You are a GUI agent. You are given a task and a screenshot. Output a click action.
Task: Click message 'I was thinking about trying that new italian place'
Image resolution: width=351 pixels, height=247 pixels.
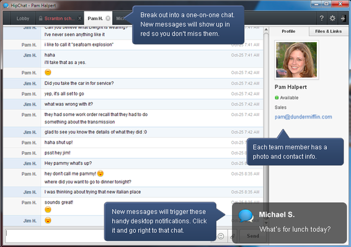92,192
